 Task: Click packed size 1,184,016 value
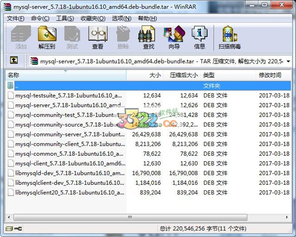185,183
